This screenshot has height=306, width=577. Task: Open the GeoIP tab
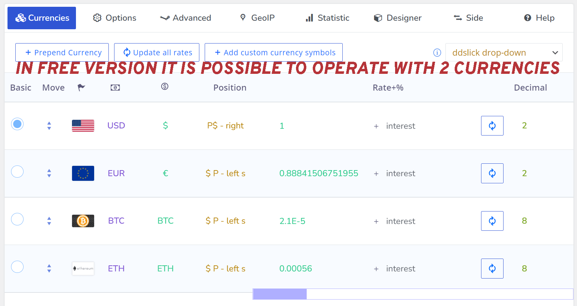point(257,18)
